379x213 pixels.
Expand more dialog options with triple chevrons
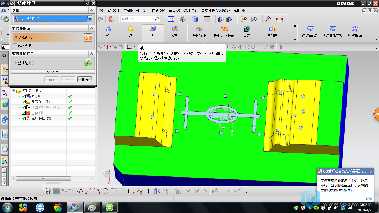[52, 72]
